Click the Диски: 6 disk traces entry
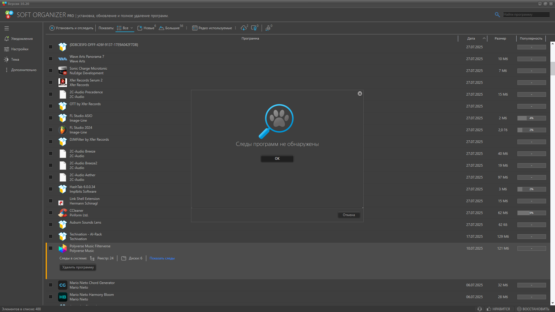Image resolution: width=555 pixels, height=312 pixels. [132, 258]
